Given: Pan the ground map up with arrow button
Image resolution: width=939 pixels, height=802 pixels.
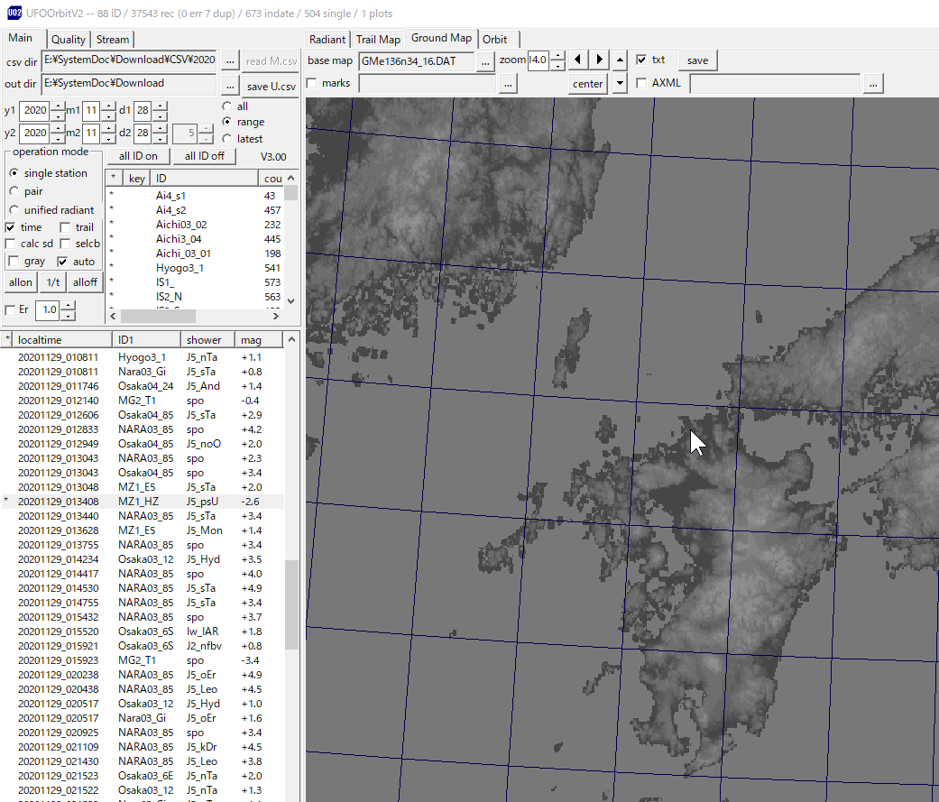Looking at the screenshot, I should tap(620, 60).
